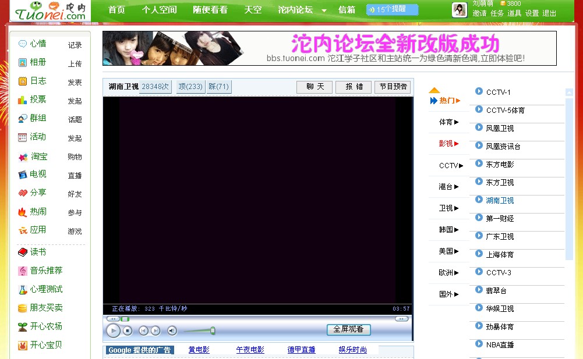Click the 退出 logout link
Image resolution: width=583 pixels, height=359 pixels.
[549, 13]
